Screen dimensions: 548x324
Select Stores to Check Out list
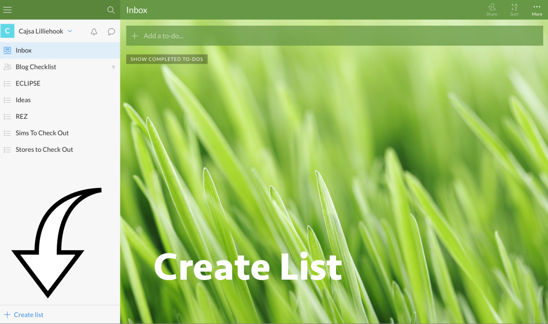pyautogui.click(x=44, y=150)
